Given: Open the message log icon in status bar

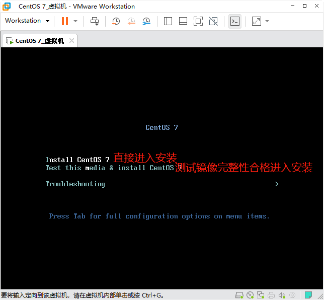Looking at the screenshot, I should [308, 295].
